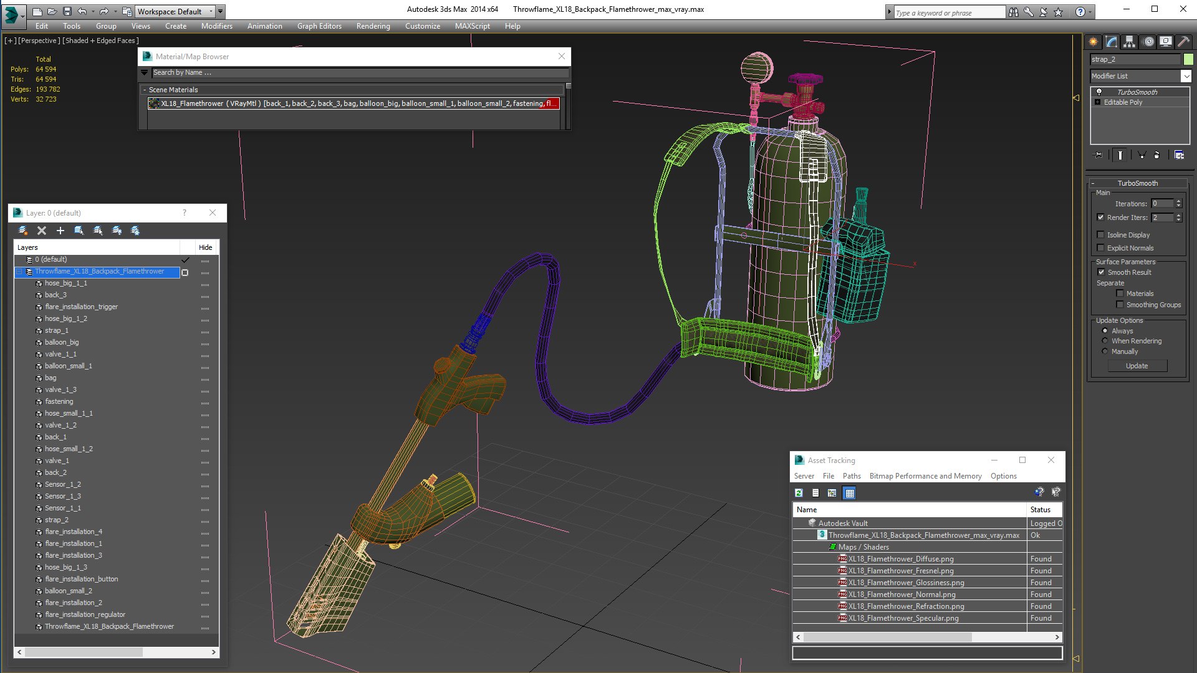
Task: Open the Modifier List dropdown
Action: pyautogui.click(x=1185, y=76)
